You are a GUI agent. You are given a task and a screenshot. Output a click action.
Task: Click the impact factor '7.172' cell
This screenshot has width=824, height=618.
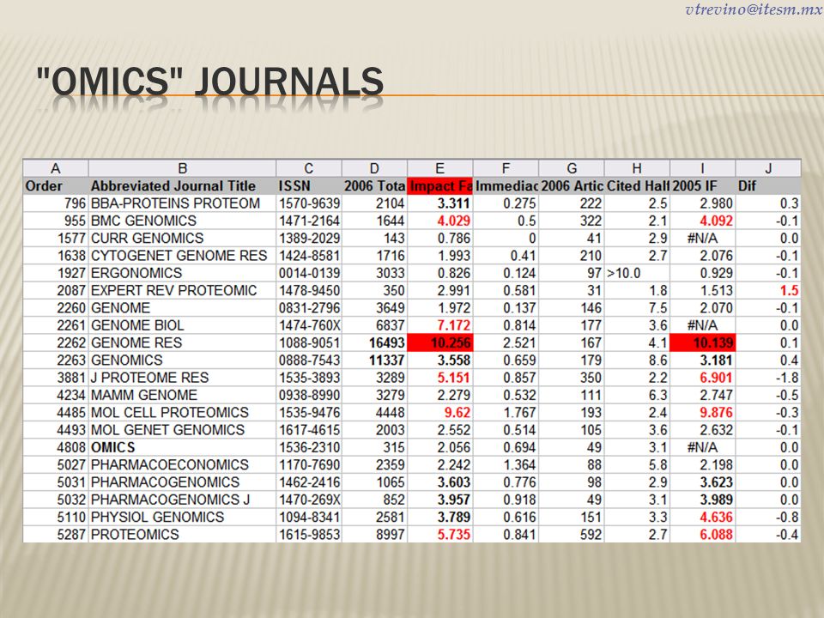coord(439,325)
